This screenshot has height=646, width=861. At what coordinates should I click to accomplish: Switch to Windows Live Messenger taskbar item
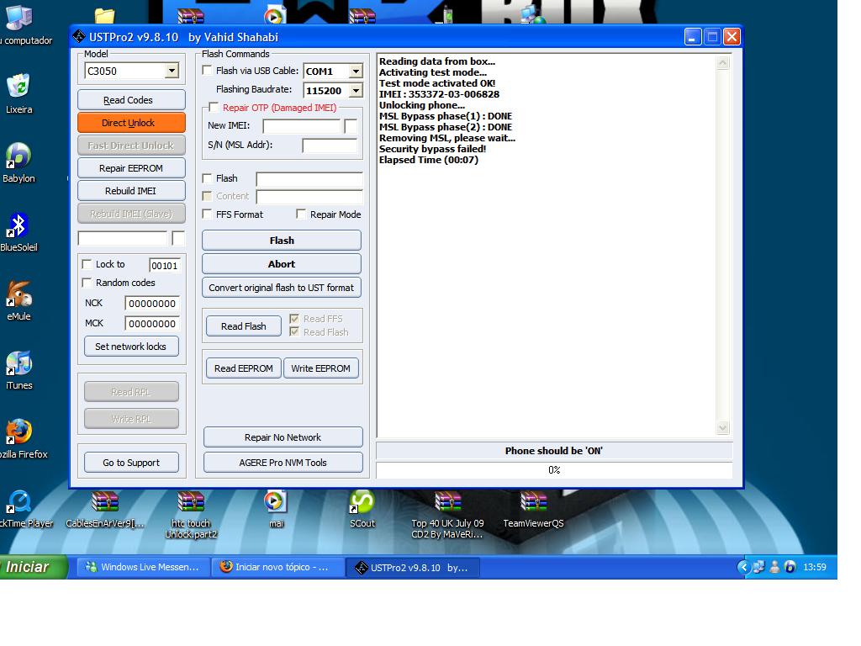point(144,567)
